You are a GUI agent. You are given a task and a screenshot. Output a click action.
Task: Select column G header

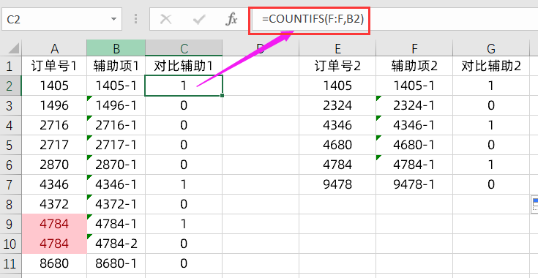[x=491, y=48]
